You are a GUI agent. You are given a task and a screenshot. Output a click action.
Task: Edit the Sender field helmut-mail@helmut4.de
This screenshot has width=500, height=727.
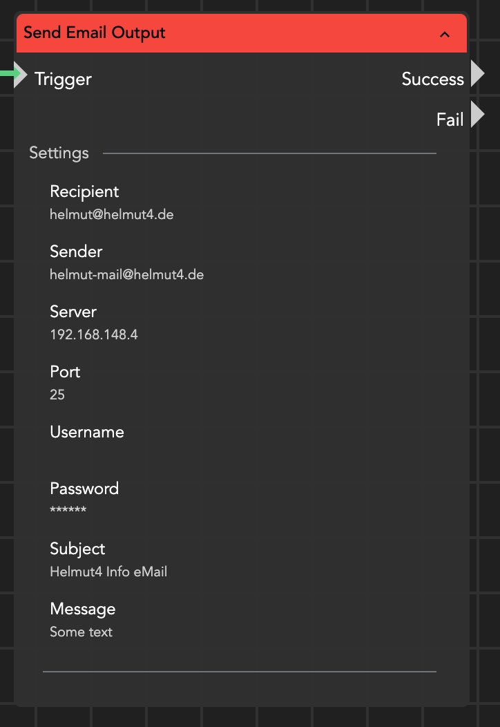pyautogui.click(x=126, y=275)
